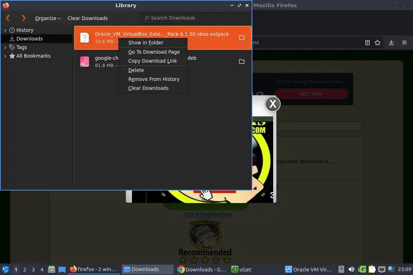413x275 pixels.
Task: Switch to the Oracle VM VirtualBox taskbar entry
Action: point(309,269)
